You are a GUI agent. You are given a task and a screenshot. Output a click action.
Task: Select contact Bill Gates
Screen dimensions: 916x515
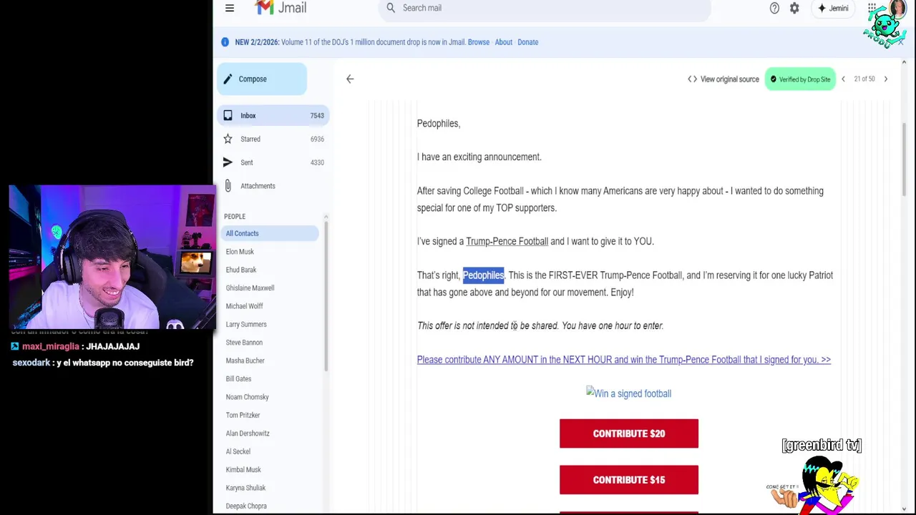(x=238, y=379)
